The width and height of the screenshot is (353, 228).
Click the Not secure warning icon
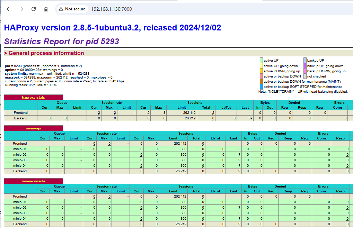pyautogui.click(x=61, y=9)
